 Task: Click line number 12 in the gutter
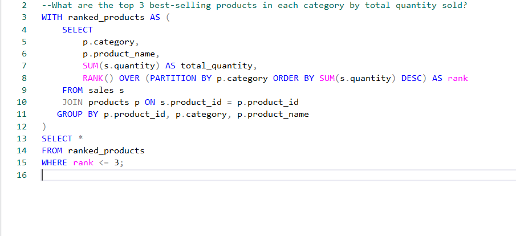click(22, 127)
